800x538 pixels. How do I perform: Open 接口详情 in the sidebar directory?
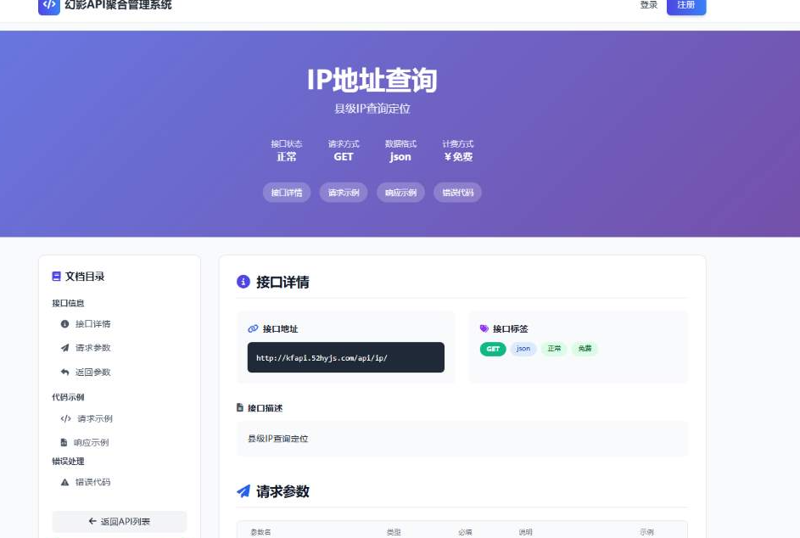click(92, 324)
